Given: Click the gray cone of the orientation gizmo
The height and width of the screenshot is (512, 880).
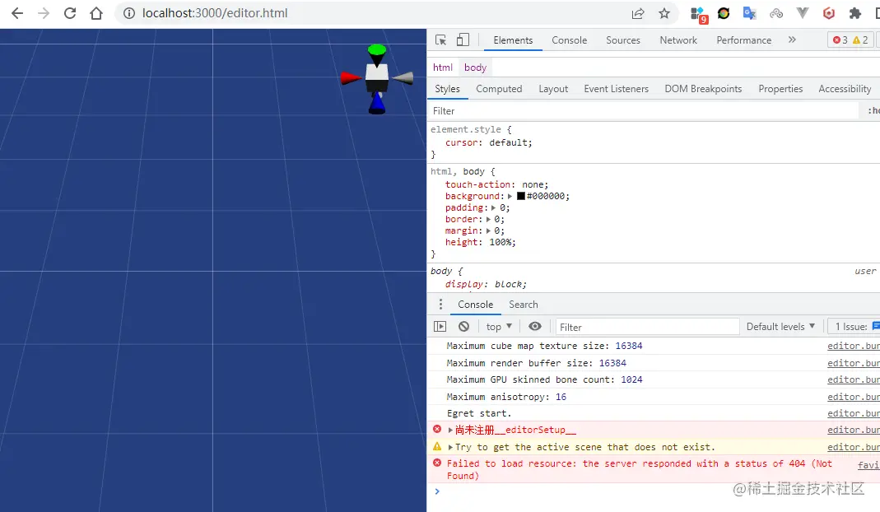Looking at the screenshot, I should point(403,78).
